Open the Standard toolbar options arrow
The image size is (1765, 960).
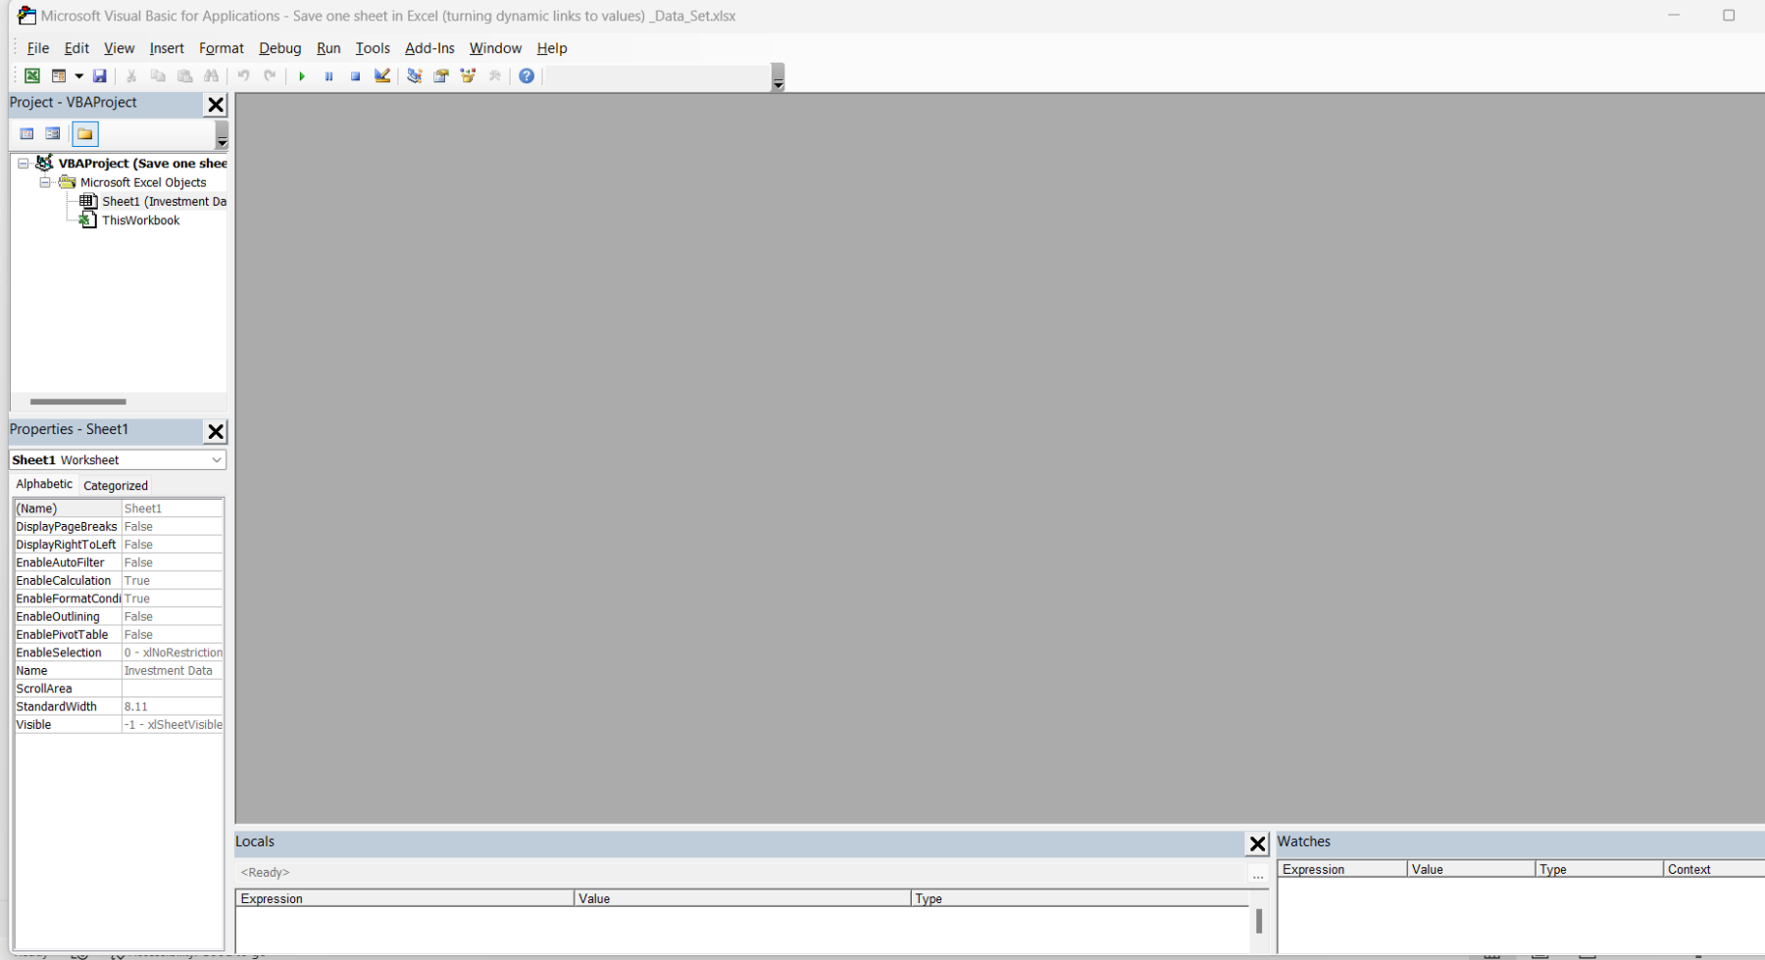(778, 77)
